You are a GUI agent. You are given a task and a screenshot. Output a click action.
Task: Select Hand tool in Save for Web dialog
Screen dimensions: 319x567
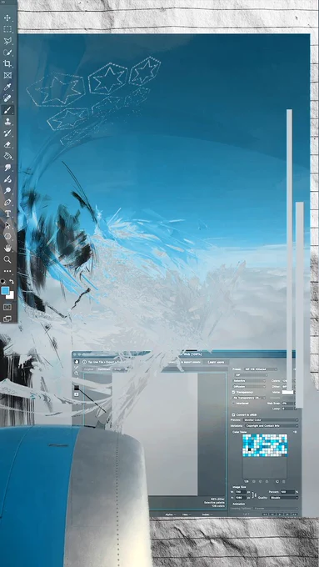click(77, 362)
